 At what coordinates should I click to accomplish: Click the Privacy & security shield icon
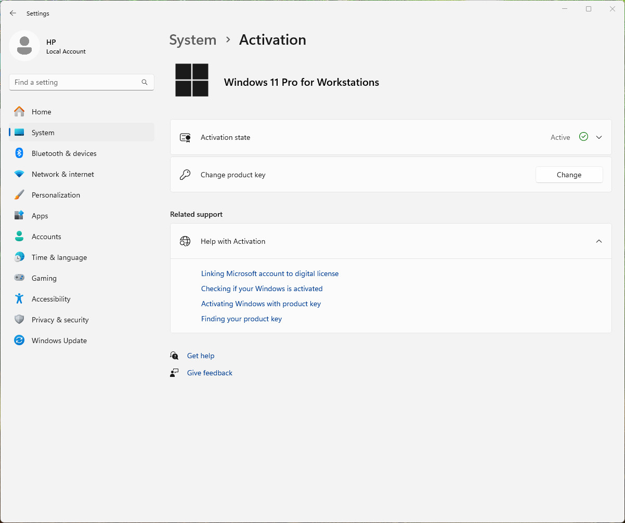click(19, 320)
